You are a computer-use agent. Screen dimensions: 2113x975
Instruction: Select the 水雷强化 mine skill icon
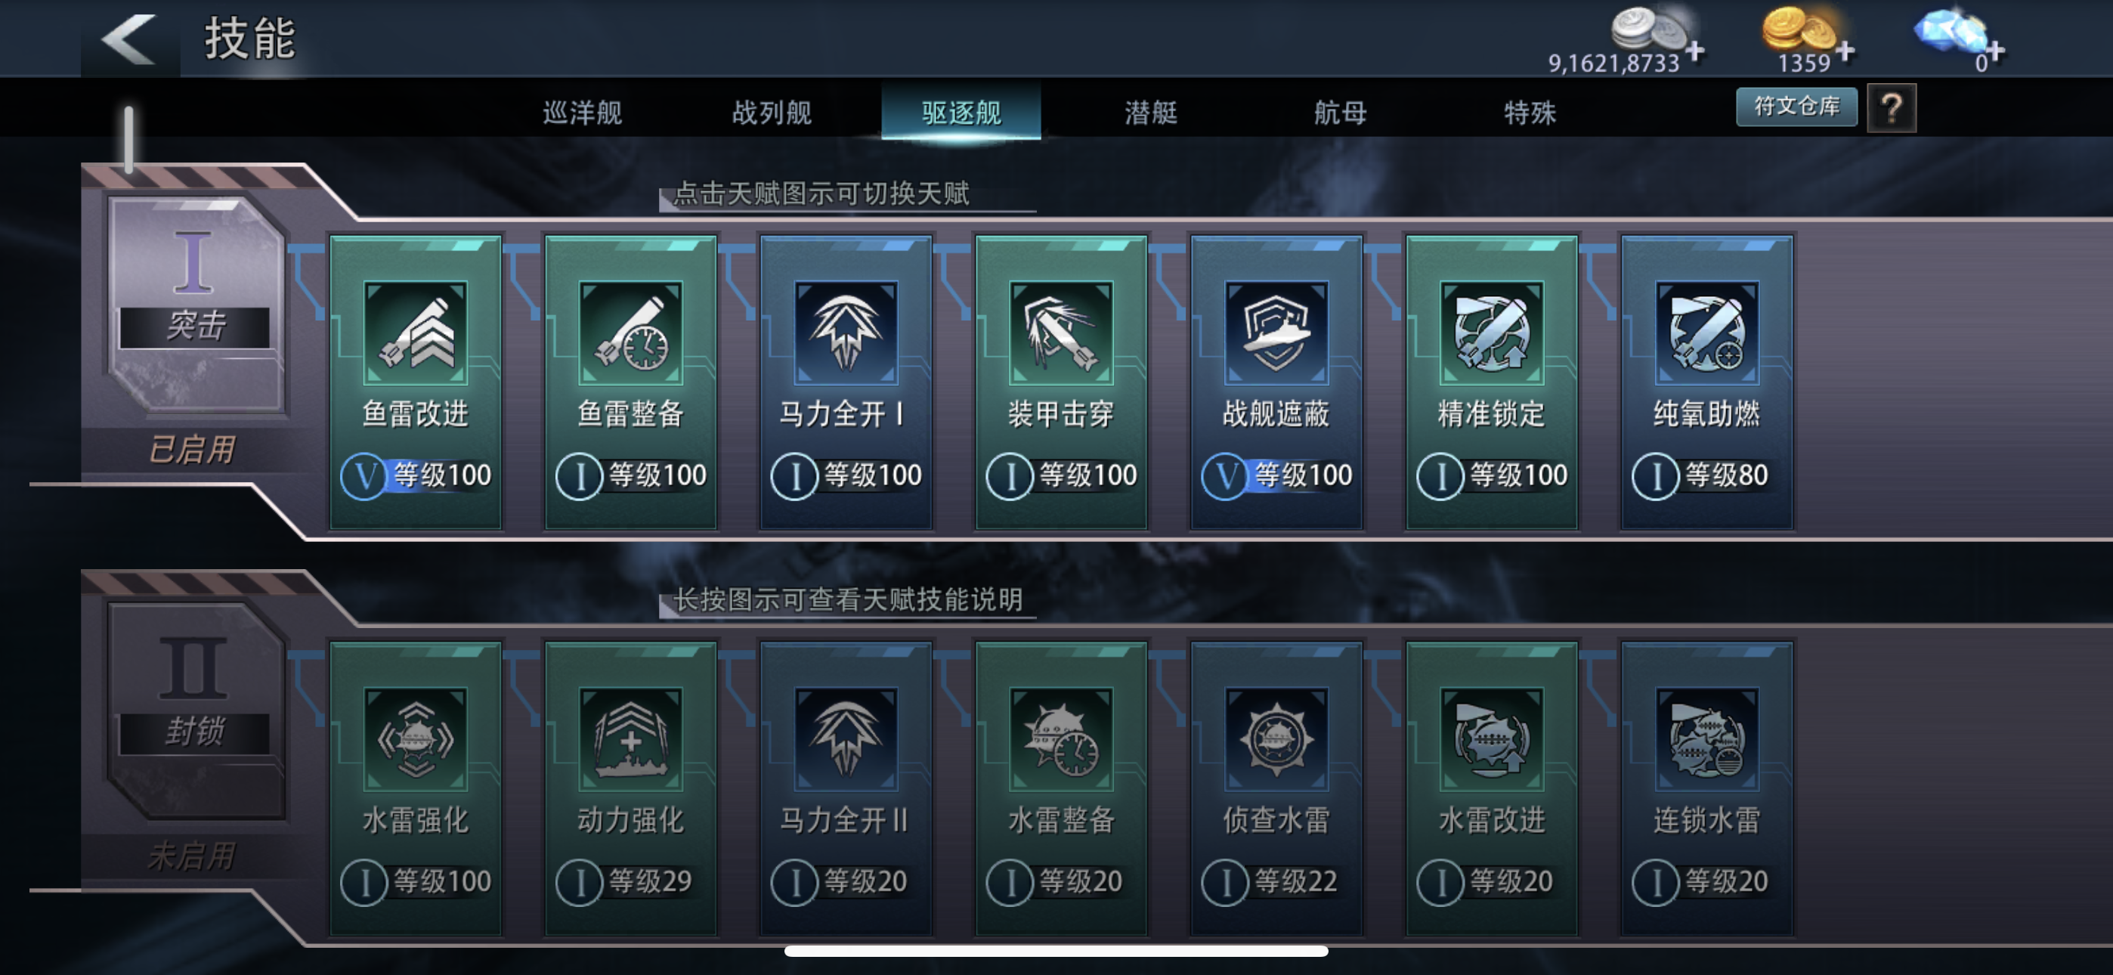click(x=416, y=738)
